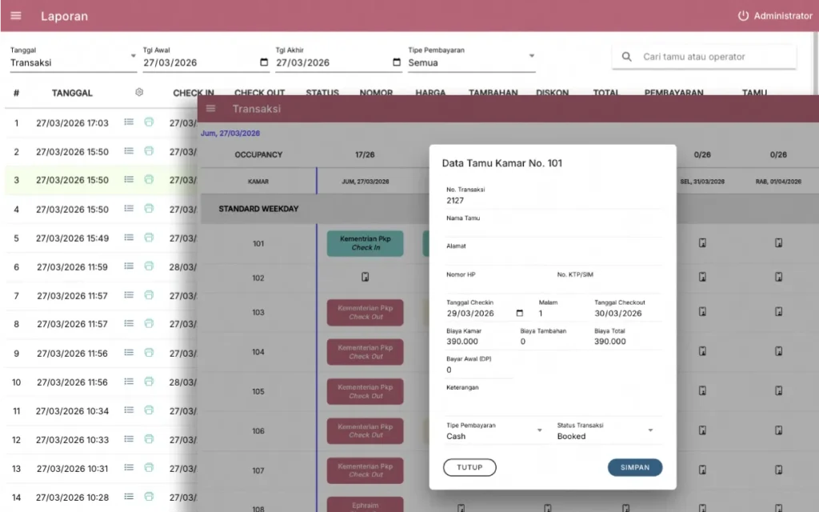Click the power icon beside Administrator

[x=743, y=16]
